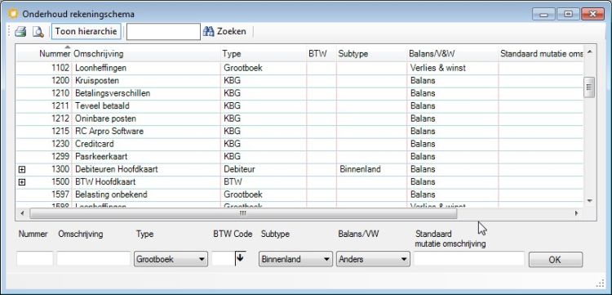Select the BTW Hoofdkaart text
Screen dimensions: 612x295
point(105,182)
